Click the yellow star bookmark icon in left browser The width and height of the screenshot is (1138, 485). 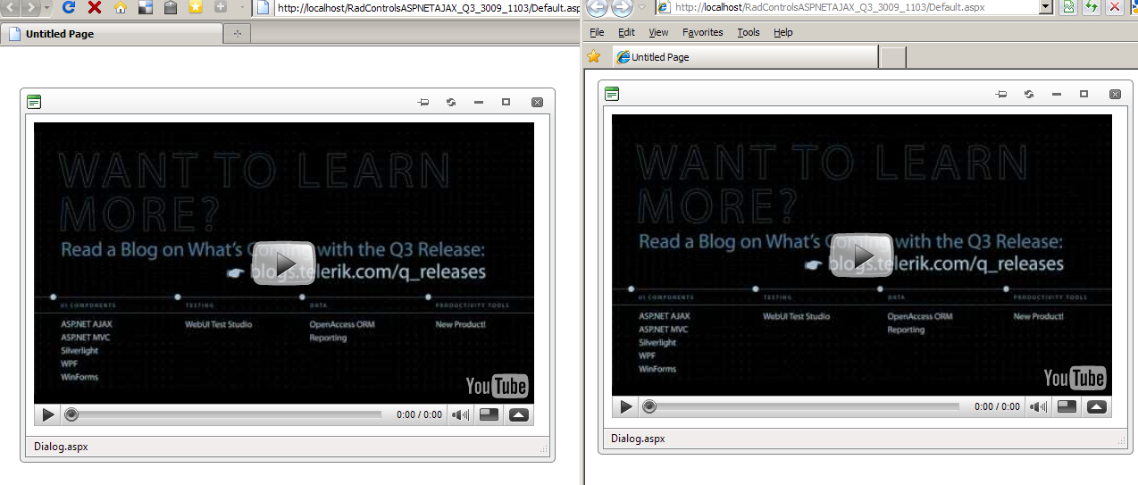pos(195,7)
